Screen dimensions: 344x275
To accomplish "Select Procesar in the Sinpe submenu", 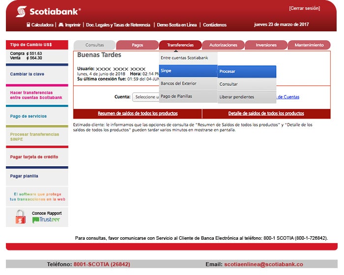I will click(x=247, y=72).
